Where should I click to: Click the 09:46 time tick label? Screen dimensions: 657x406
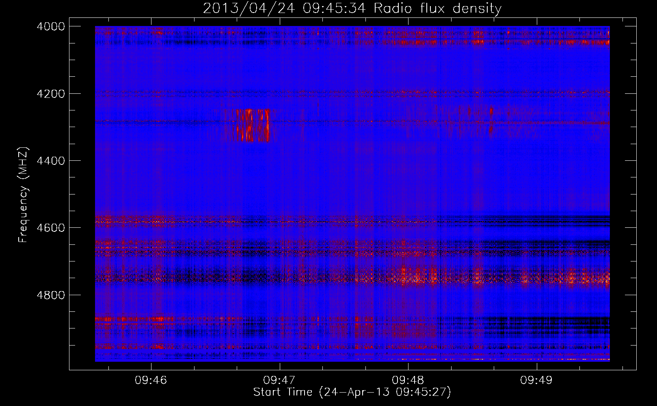coord(151,380)
